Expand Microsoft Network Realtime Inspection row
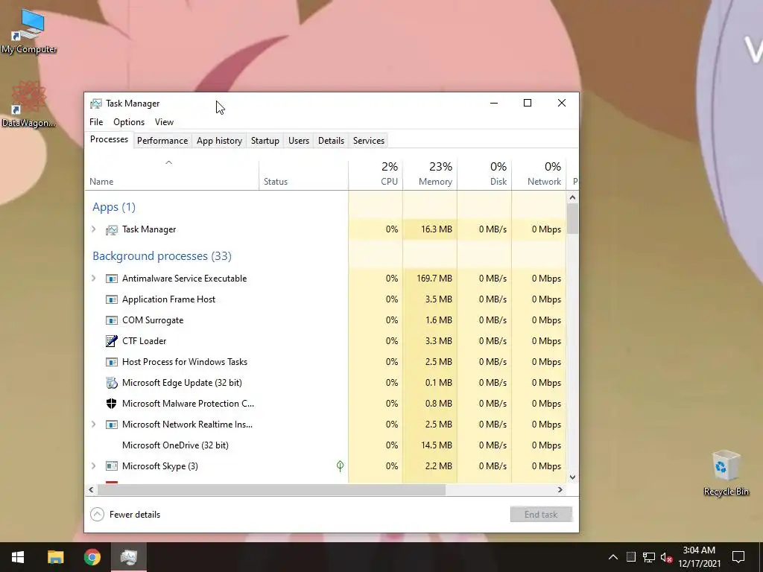Viewport: 763px width, 572px height. 94,424
